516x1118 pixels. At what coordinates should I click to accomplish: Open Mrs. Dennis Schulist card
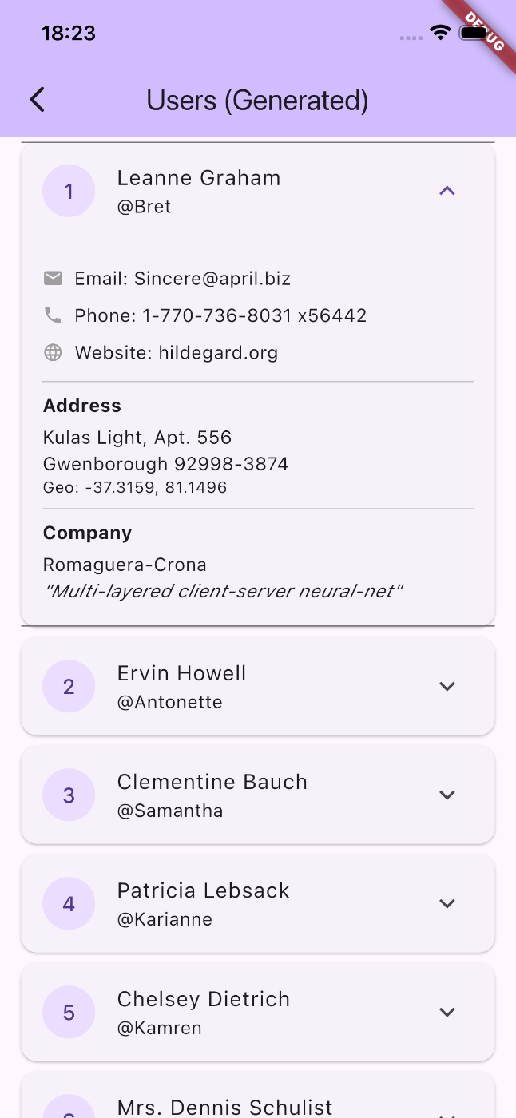click(224, 1106)
